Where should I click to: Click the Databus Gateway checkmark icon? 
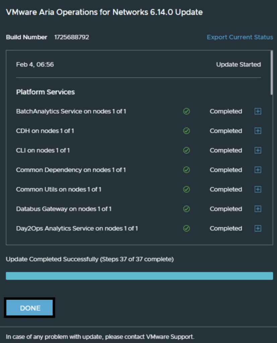click(x=187, y=209)
